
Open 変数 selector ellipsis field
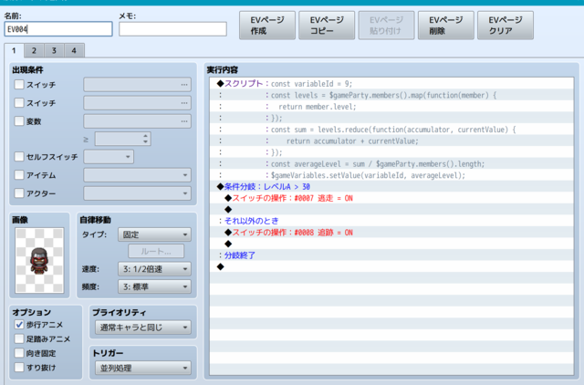pyautogui.click(x=138, y=121)
